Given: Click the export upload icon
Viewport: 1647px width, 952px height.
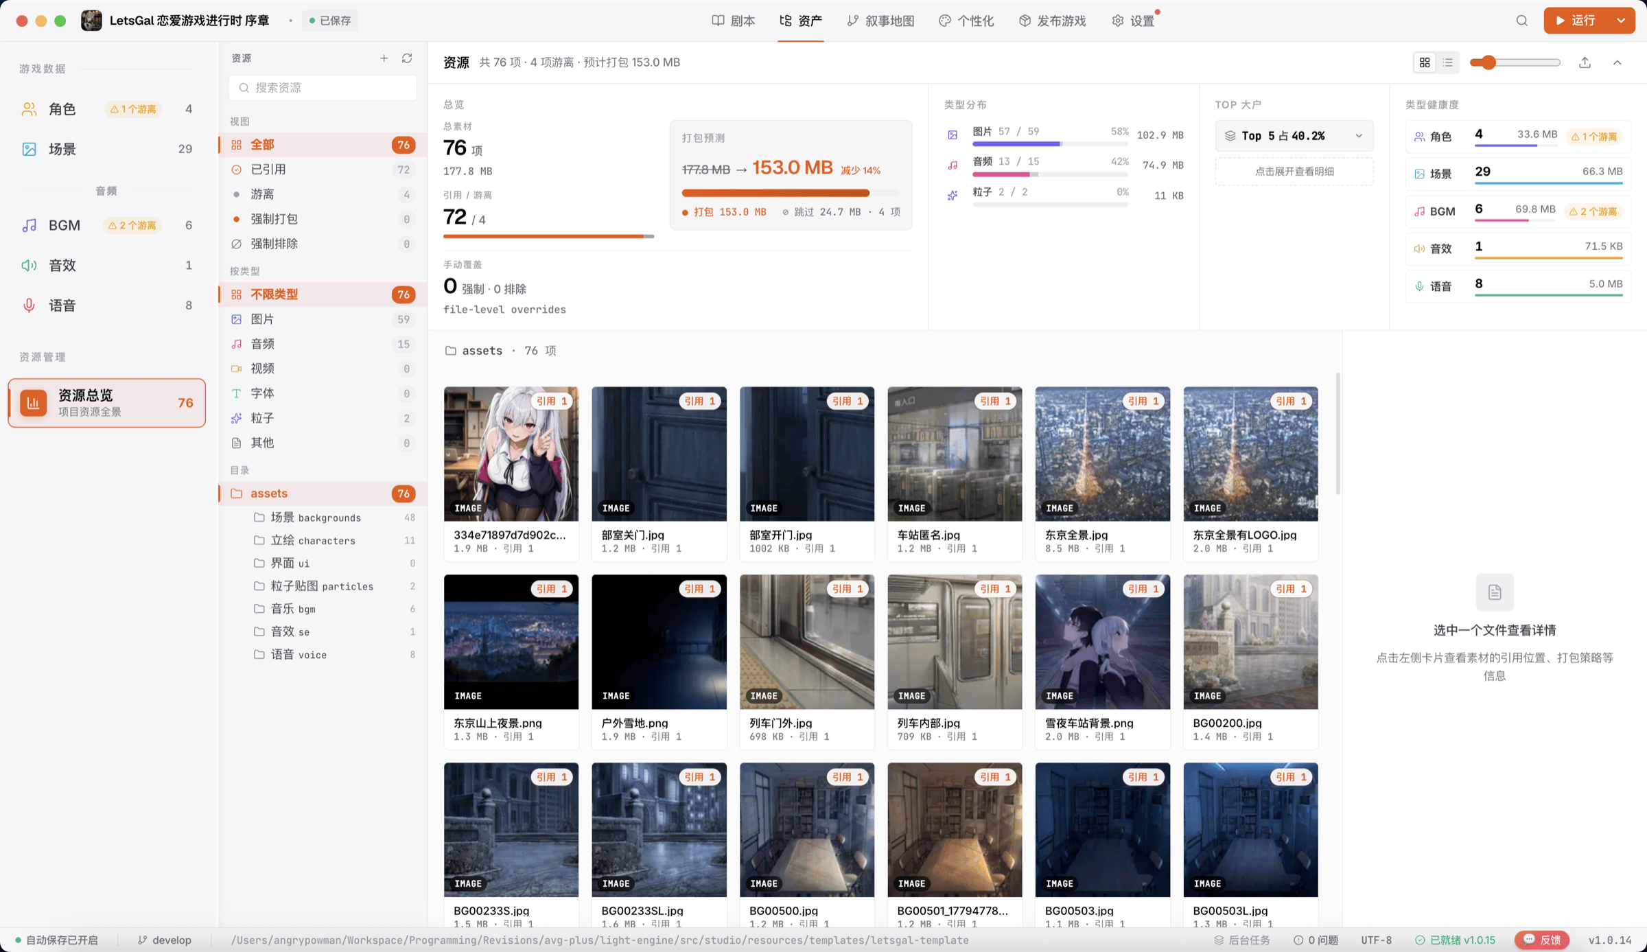Looking at the screenshot, I should point(1585,62).
